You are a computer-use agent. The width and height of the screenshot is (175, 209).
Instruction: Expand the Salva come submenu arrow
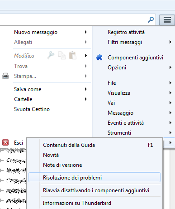[x=86, y=89]
